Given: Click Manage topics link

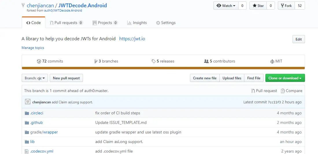Looking at the screenshot, I should coord(33,48).
